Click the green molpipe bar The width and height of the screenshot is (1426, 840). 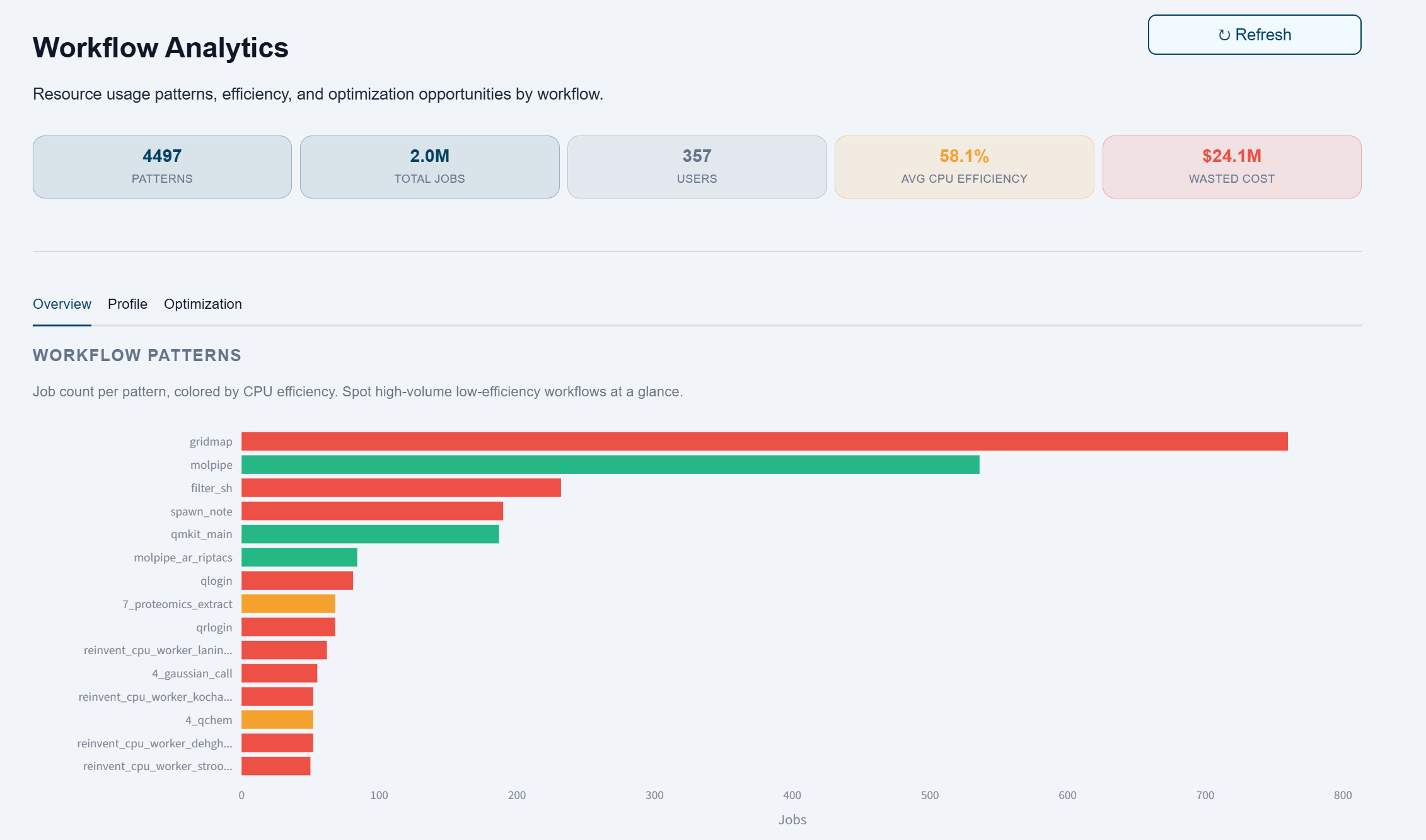(x=610, y=464)
